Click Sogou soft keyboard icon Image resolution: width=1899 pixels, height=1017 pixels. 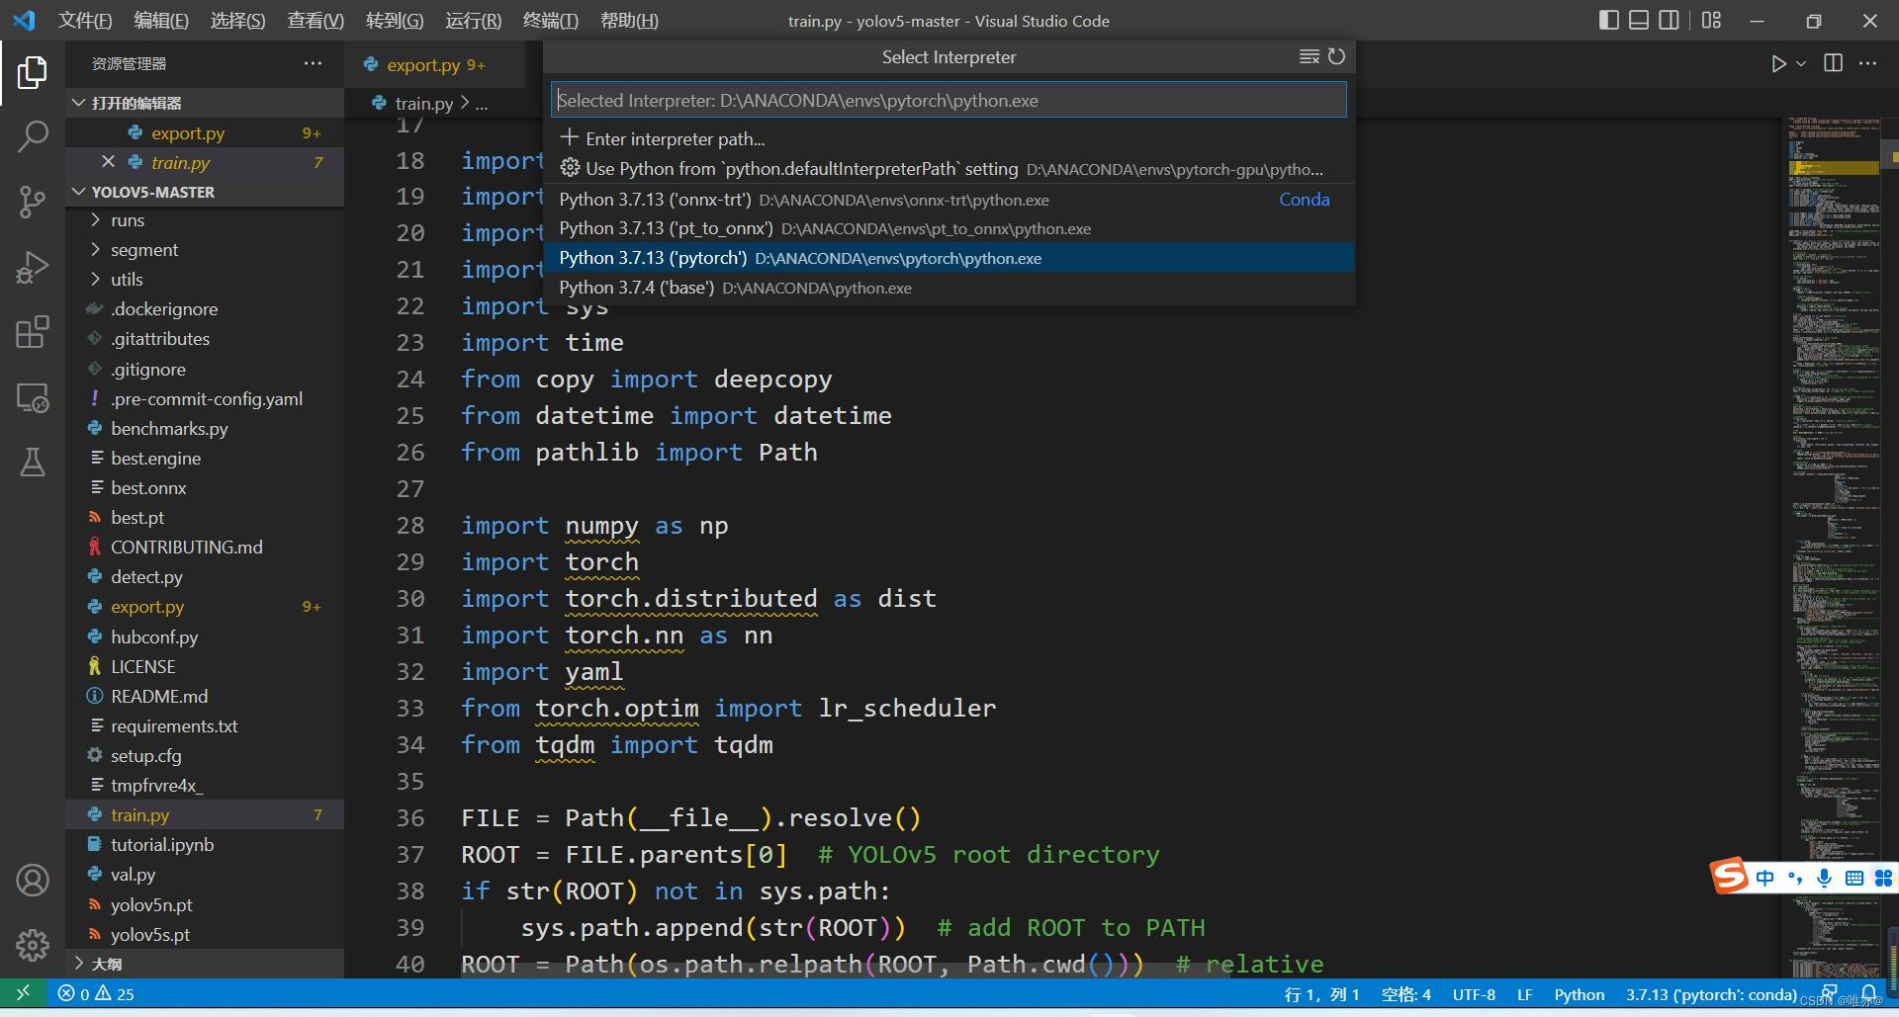click(1854, 878)
